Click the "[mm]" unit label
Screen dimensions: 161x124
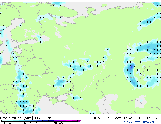(28, 118)
